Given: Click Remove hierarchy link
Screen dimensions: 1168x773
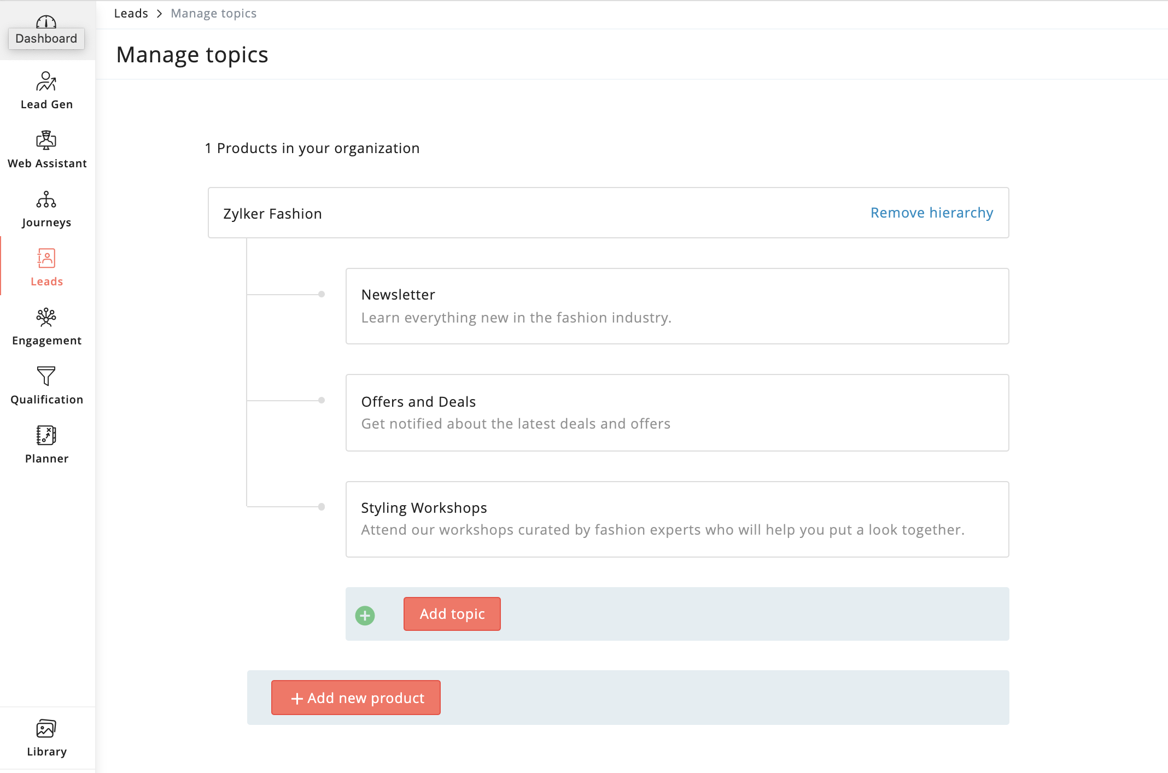Looking at the screenshot, I should tap(931, 213).
